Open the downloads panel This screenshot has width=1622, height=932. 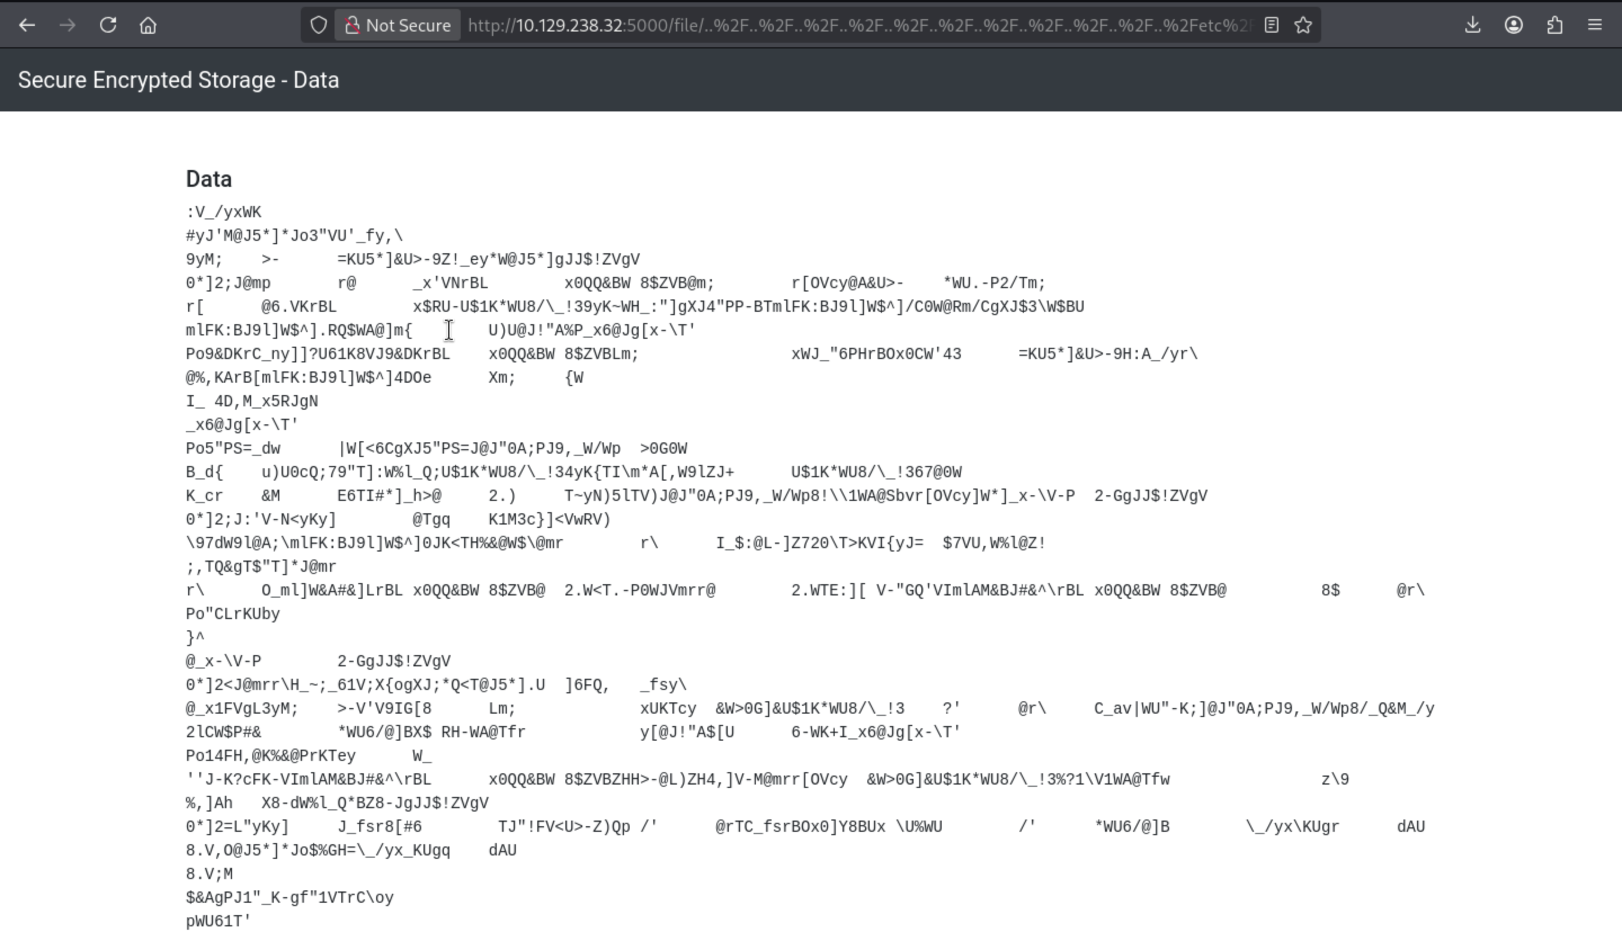coord(1473,25)
